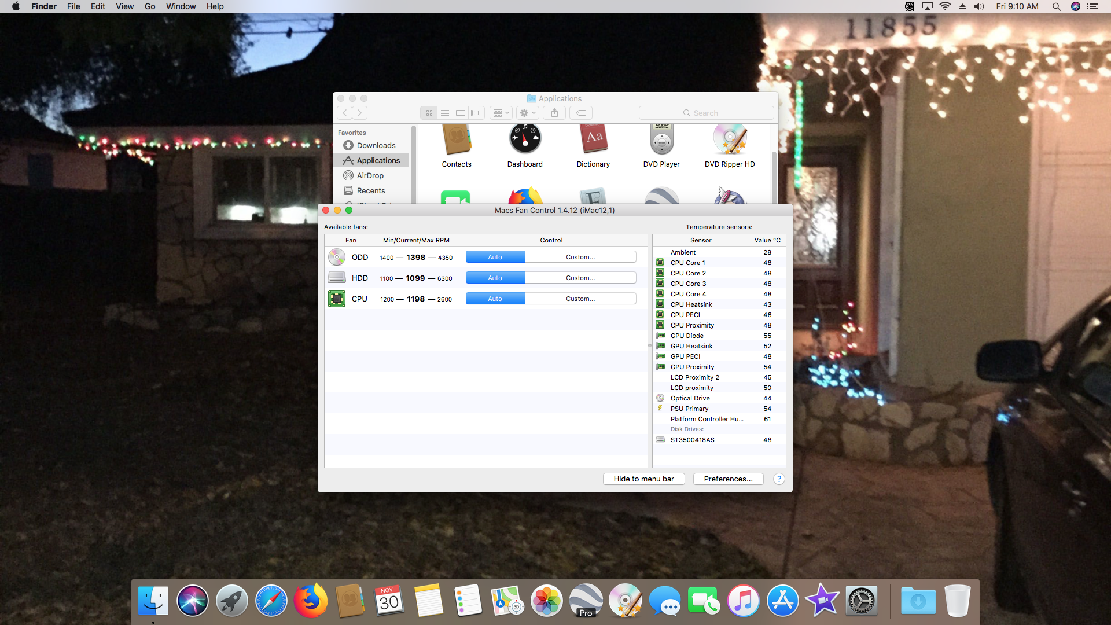Open the help question mark button
The image size is (1111, 625).
click(x=779, y=479)
